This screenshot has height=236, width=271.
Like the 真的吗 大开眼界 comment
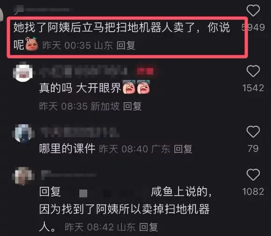click(253, 71)
